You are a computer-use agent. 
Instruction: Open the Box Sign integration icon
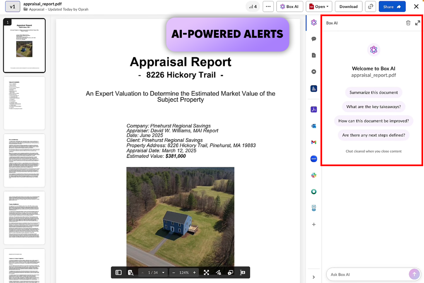(x=314, y=89)
